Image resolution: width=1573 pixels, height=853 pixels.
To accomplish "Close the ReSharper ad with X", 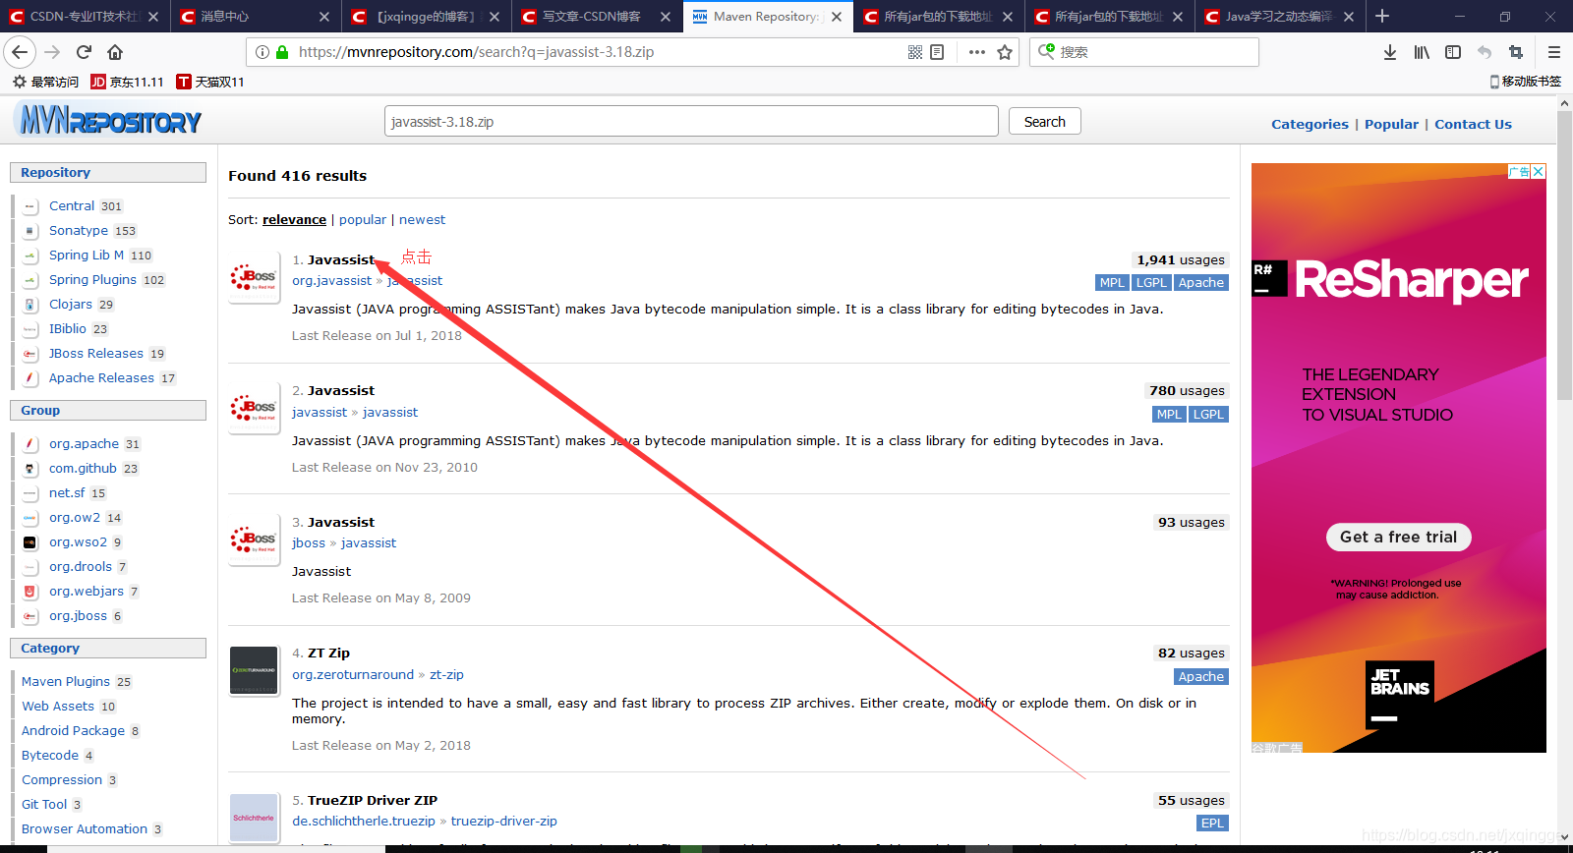I will tap(1539, 171).
